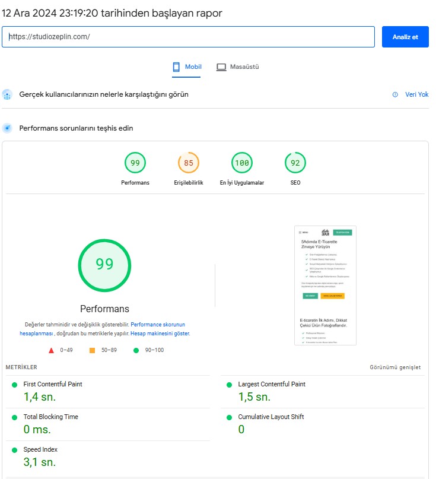Expand the Largest Contentful Paint metric
The image size is (436, 479).
272,385
